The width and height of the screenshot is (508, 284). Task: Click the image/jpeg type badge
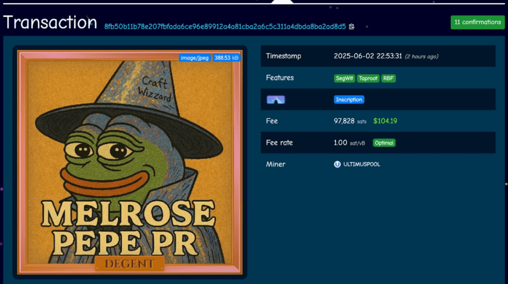click(x=195, y=58)
